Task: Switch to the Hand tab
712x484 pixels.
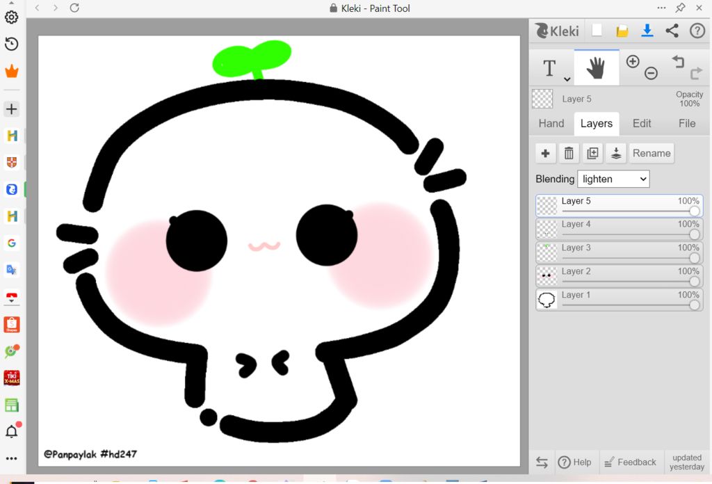Action: [551, 124]
